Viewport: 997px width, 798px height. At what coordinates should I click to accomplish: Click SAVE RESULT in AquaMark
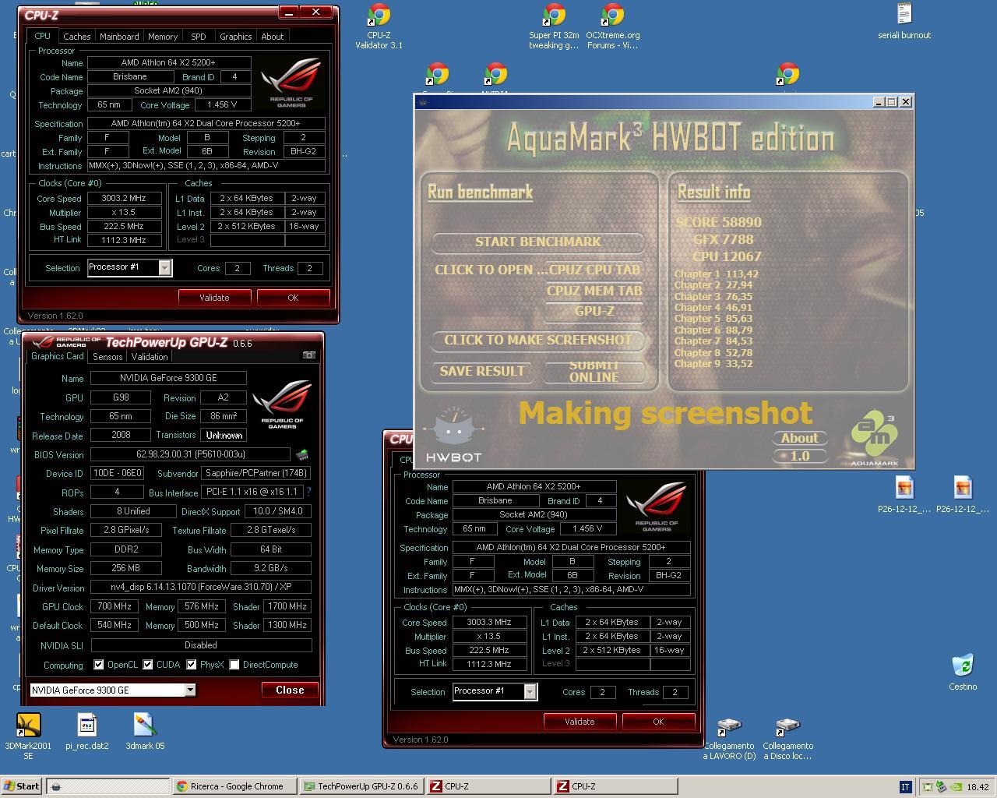pyautogui.click(x=482, y=371)
